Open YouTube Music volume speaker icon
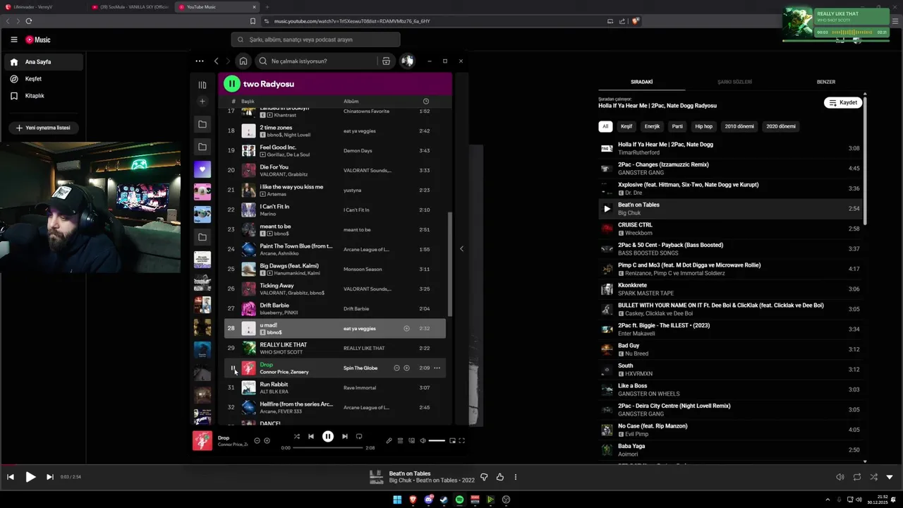 tap(840, 477)
